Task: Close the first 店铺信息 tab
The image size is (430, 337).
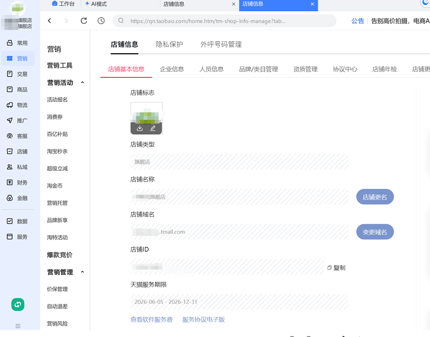Action: point(234,4)
